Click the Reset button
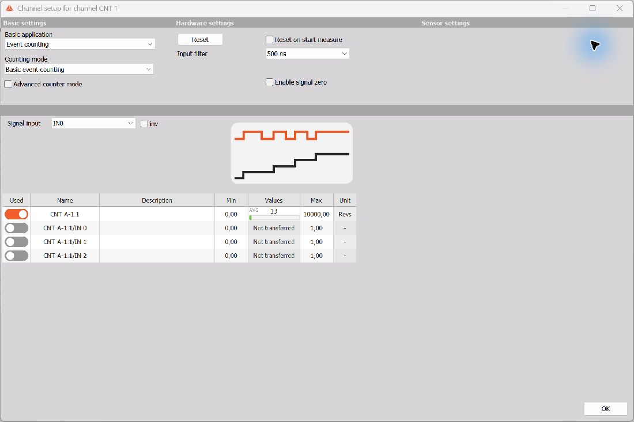This screenshot has width=634, height=422. pyautogui.click(x=200, y=40)
